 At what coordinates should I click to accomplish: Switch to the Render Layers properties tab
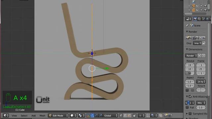[x=199, y=19]
